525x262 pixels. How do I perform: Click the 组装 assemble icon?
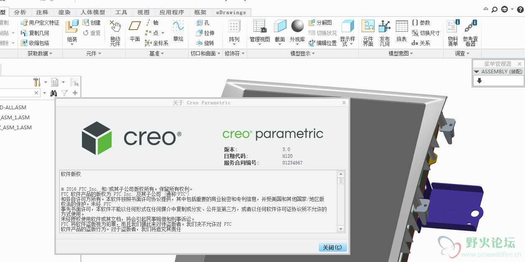pyautogui.click(x=72, y=26)
